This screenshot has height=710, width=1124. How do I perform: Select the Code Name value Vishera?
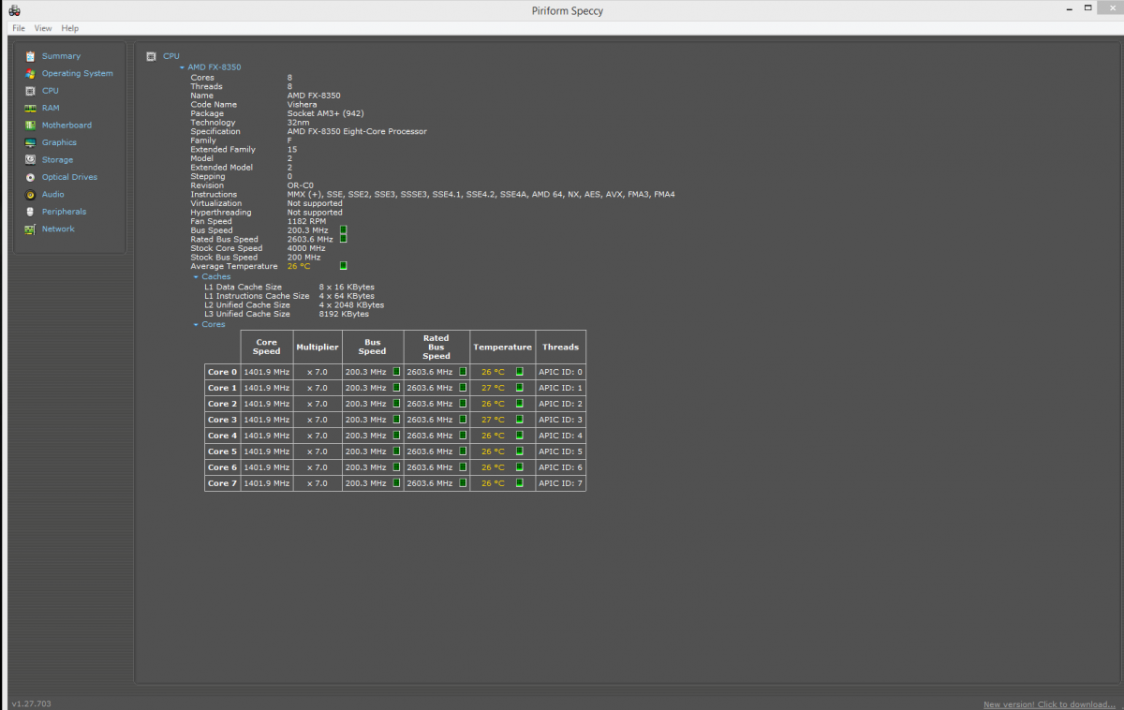tap(302, 105)
